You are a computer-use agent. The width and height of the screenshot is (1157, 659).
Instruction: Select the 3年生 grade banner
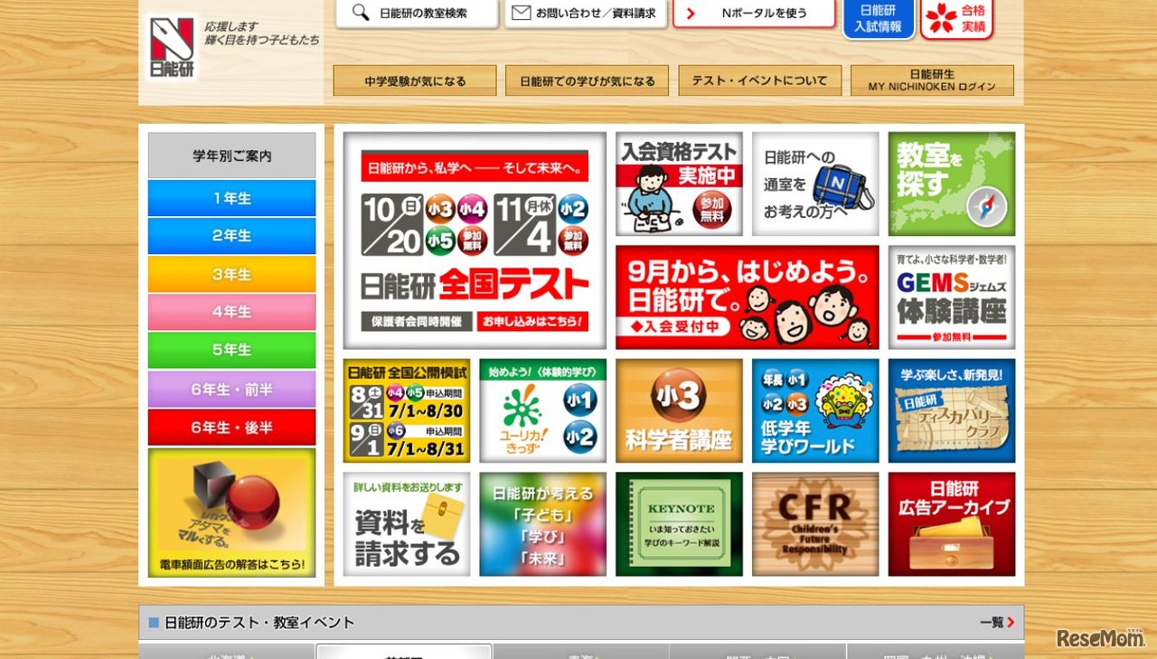[x=231, y=273]
